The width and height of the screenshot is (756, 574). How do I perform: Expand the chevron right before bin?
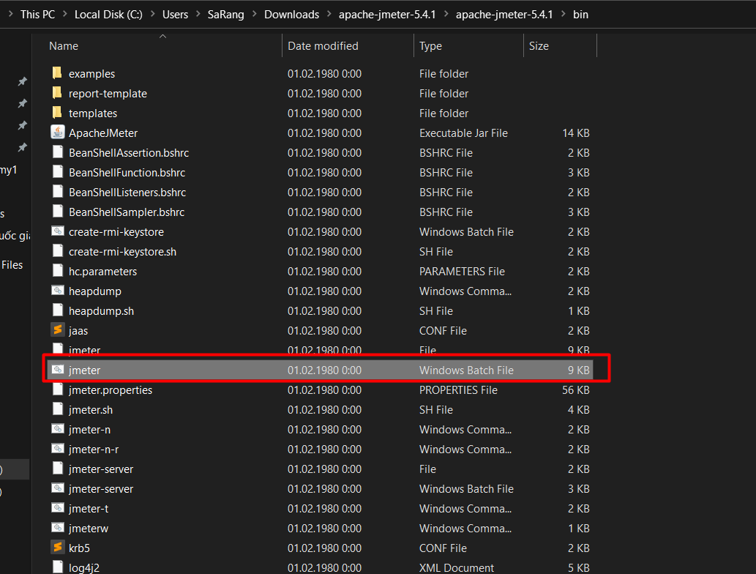pos(563,14)
